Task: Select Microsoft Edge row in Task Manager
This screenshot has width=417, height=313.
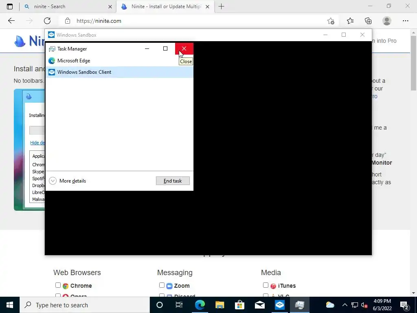Action: (x=119, y=61)
